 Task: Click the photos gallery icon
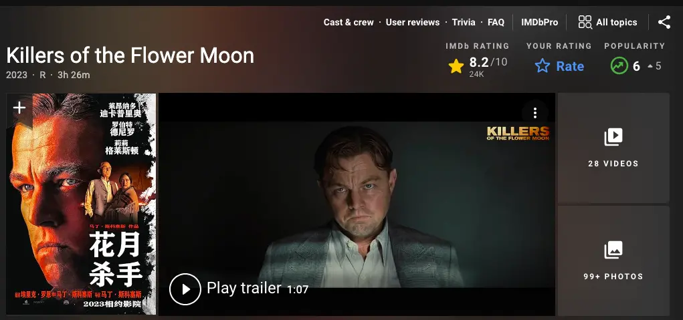point(613,250)
